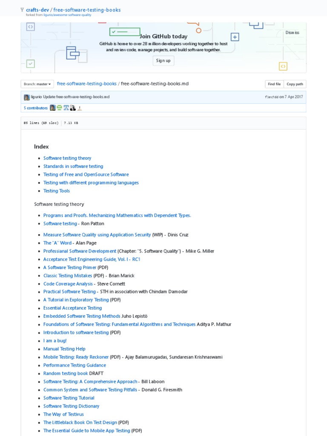Open Embedded Software Testing Methods link
The image size is (327, 436).
[82, 316]
